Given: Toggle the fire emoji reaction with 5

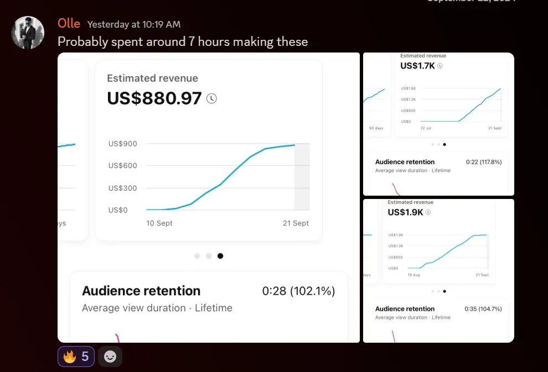Looking at the screenshot, I should click(x=76, y=357).
